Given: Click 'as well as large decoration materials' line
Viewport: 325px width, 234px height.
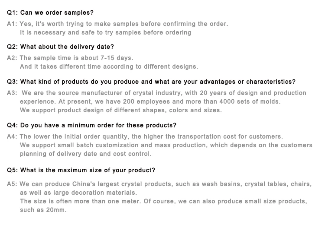Looking at the screenshot, I should (78, 193).
